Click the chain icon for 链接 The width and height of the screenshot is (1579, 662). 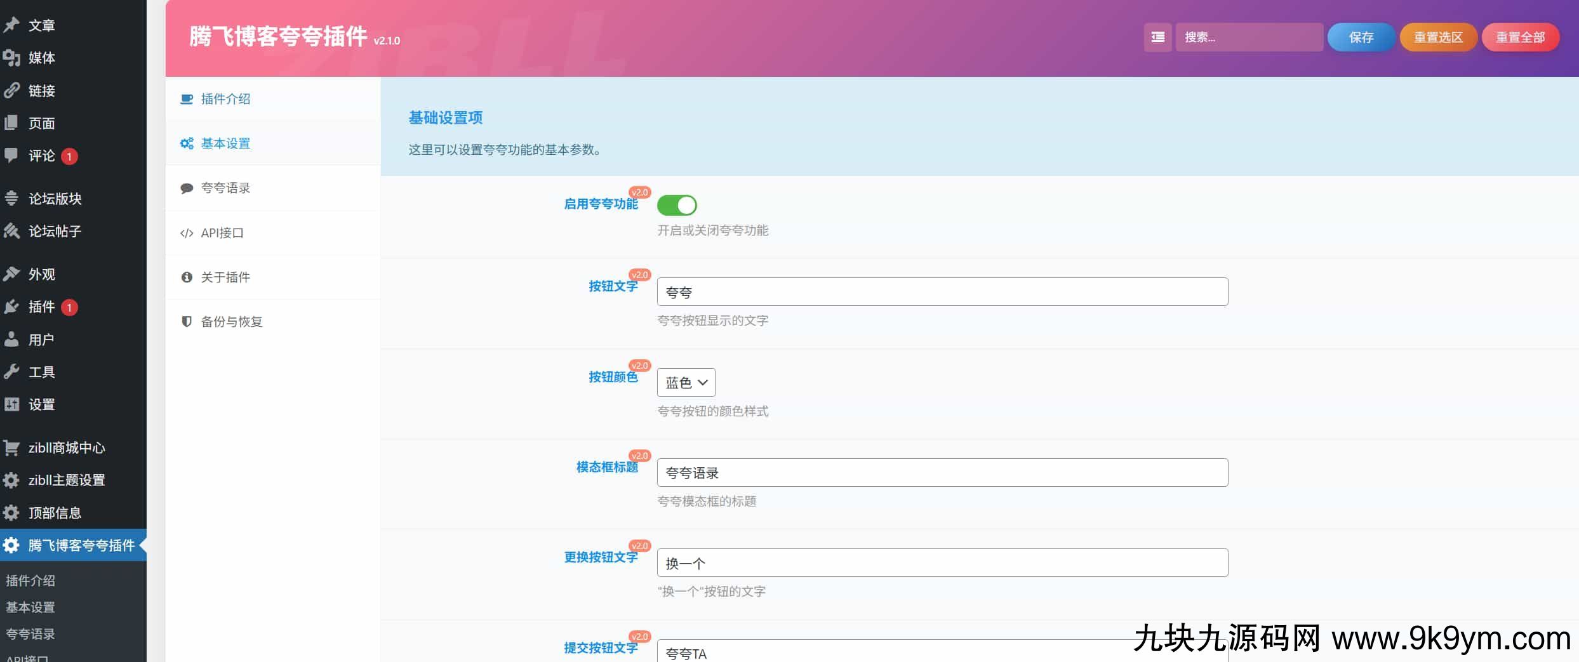(11, 91)
